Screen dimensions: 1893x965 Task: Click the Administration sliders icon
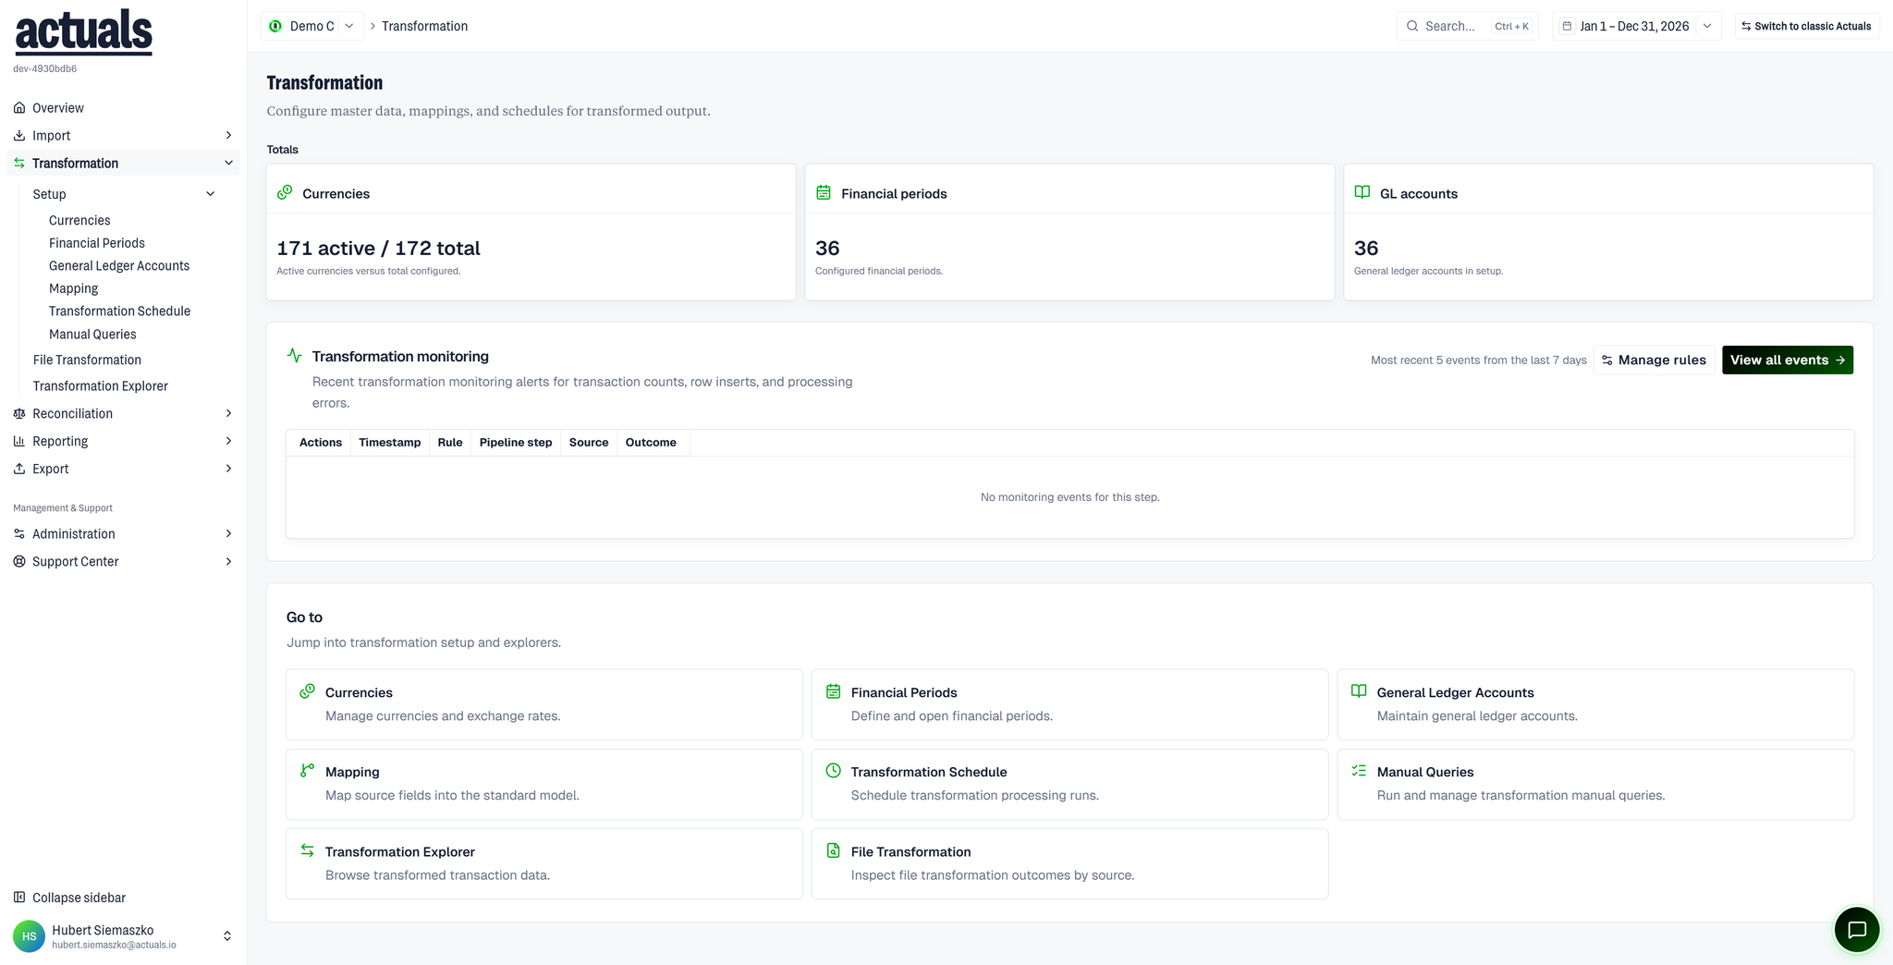click(x=19, y=533)
